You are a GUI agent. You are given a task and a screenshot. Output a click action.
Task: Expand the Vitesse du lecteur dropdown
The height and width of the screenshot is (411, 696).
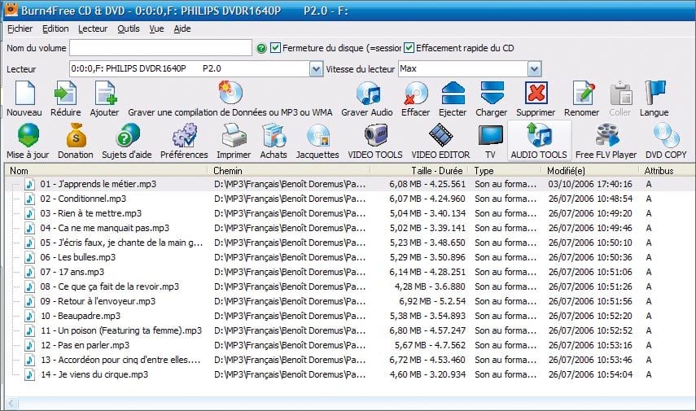(x=534, y=69)
